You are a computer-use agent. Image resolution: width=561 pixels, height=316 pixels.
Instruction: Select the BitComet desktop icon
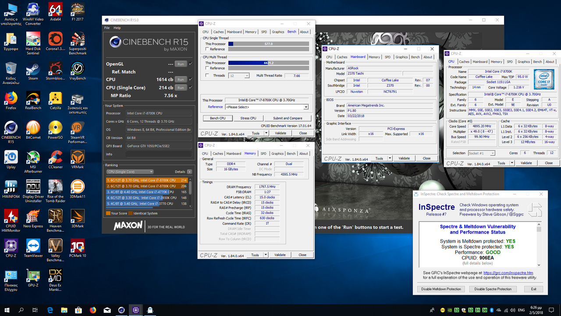pos(33,130)
